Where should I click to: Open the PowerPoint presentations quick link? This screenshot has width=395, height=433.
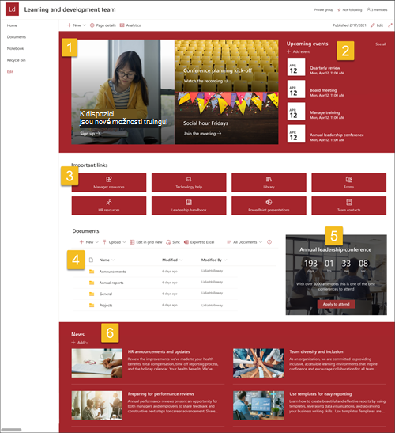pyautogui.click(x=269, y=206)
